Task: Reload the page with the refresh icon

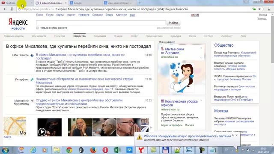Action: coord(19,9)
